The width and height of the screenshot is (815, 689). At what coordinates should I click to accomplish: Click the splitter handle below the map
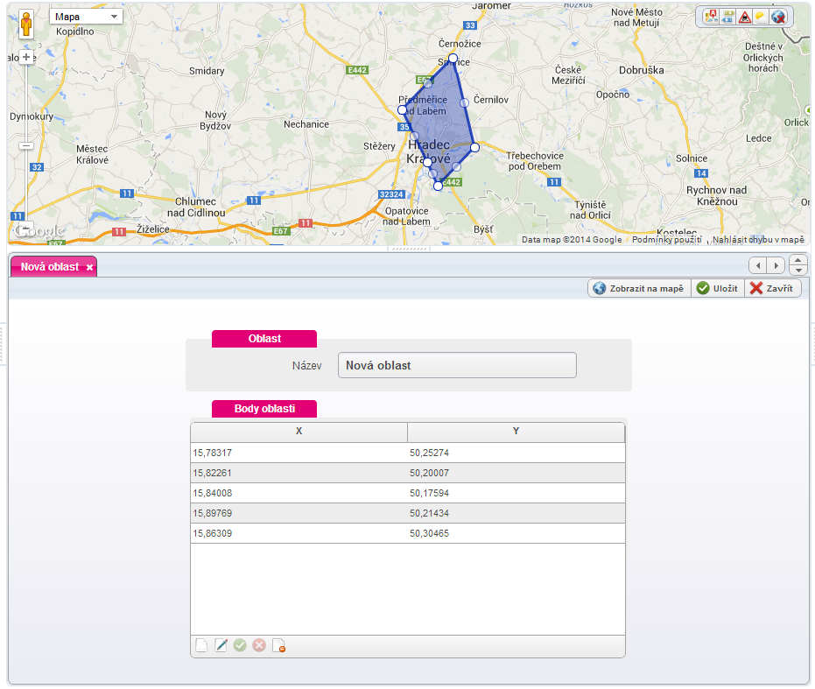pos(409,250)
